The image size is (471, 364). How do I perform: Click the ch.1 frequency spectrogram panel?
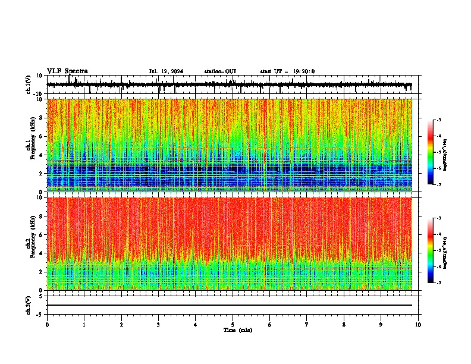click(230, 145)
